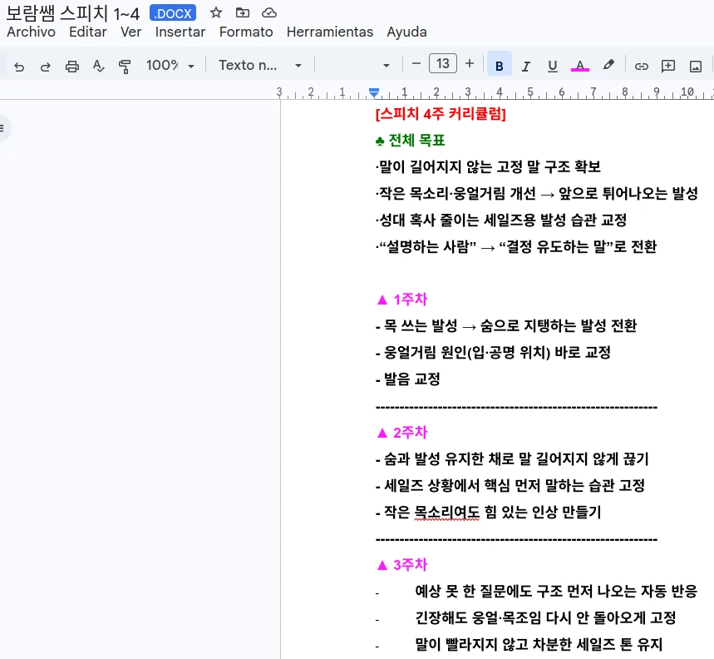714x659 pixels.
Task: Open the Texto normal style dropdown
Action: (259, 65)
